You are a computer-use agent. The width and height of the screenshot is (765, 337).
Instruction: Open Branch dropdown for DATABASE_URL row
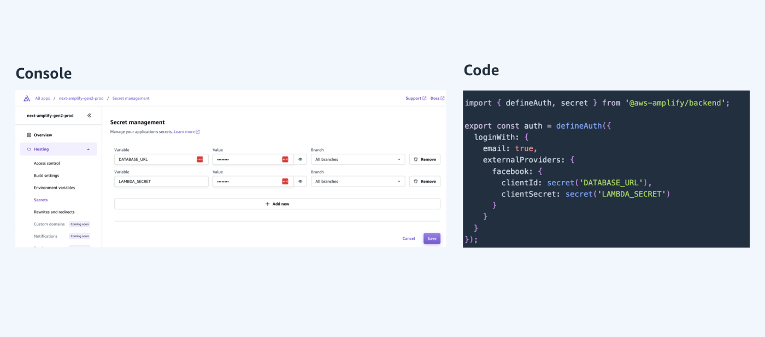(x=358, y=159)
